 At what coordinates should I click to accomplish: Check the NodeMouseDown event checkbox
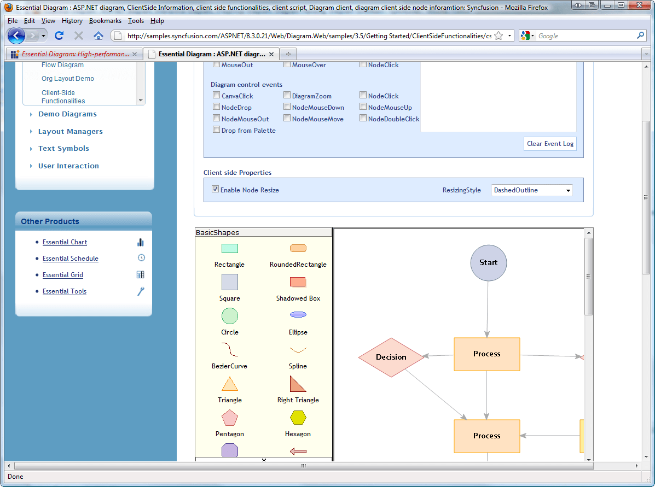tap(287, 107)
